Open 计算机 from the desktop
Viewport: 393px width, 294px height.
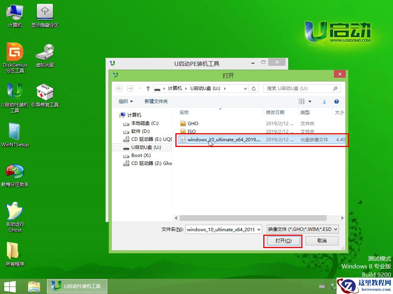15,13
